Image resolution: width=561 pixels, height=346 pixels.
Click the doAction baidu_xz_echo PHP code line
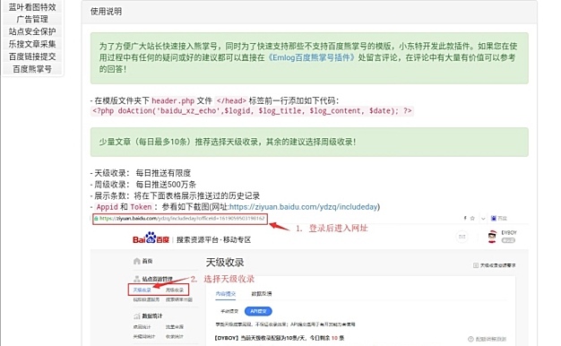tap(252, 111)
